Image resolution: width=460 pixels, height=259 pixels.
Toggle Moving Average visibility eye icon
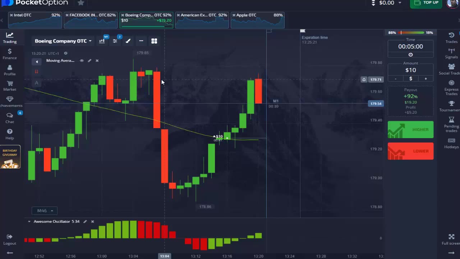pos(82,61)
